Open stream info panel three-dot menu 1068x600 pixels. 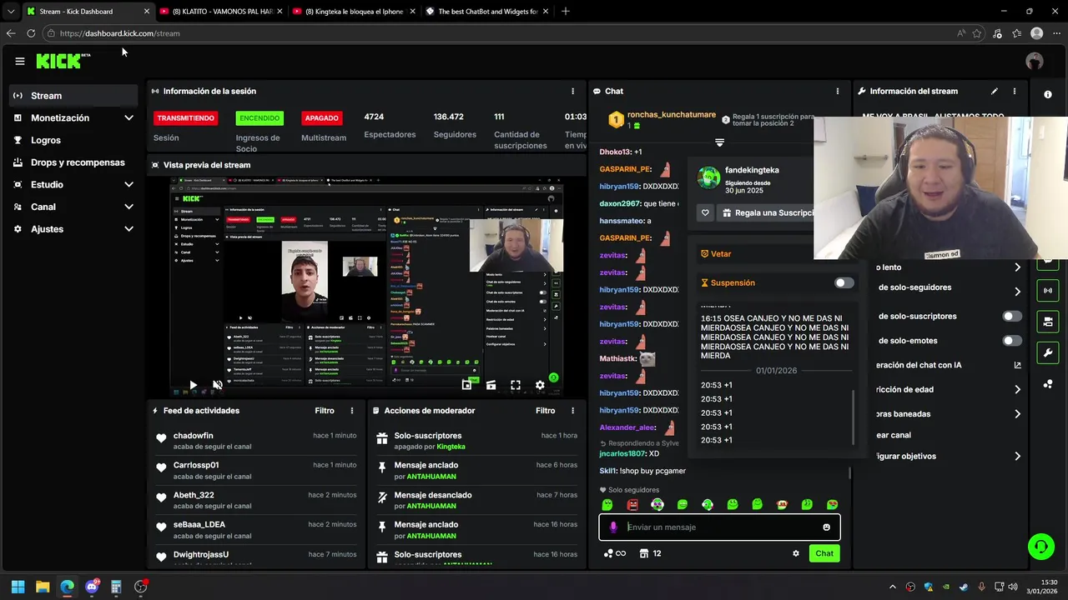pyautogui.click(x=1015, y=91)
